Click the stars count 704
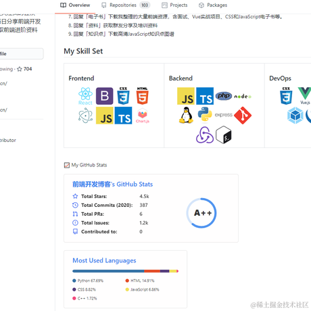This screenshot has height=311, width=311. [28, 69]
